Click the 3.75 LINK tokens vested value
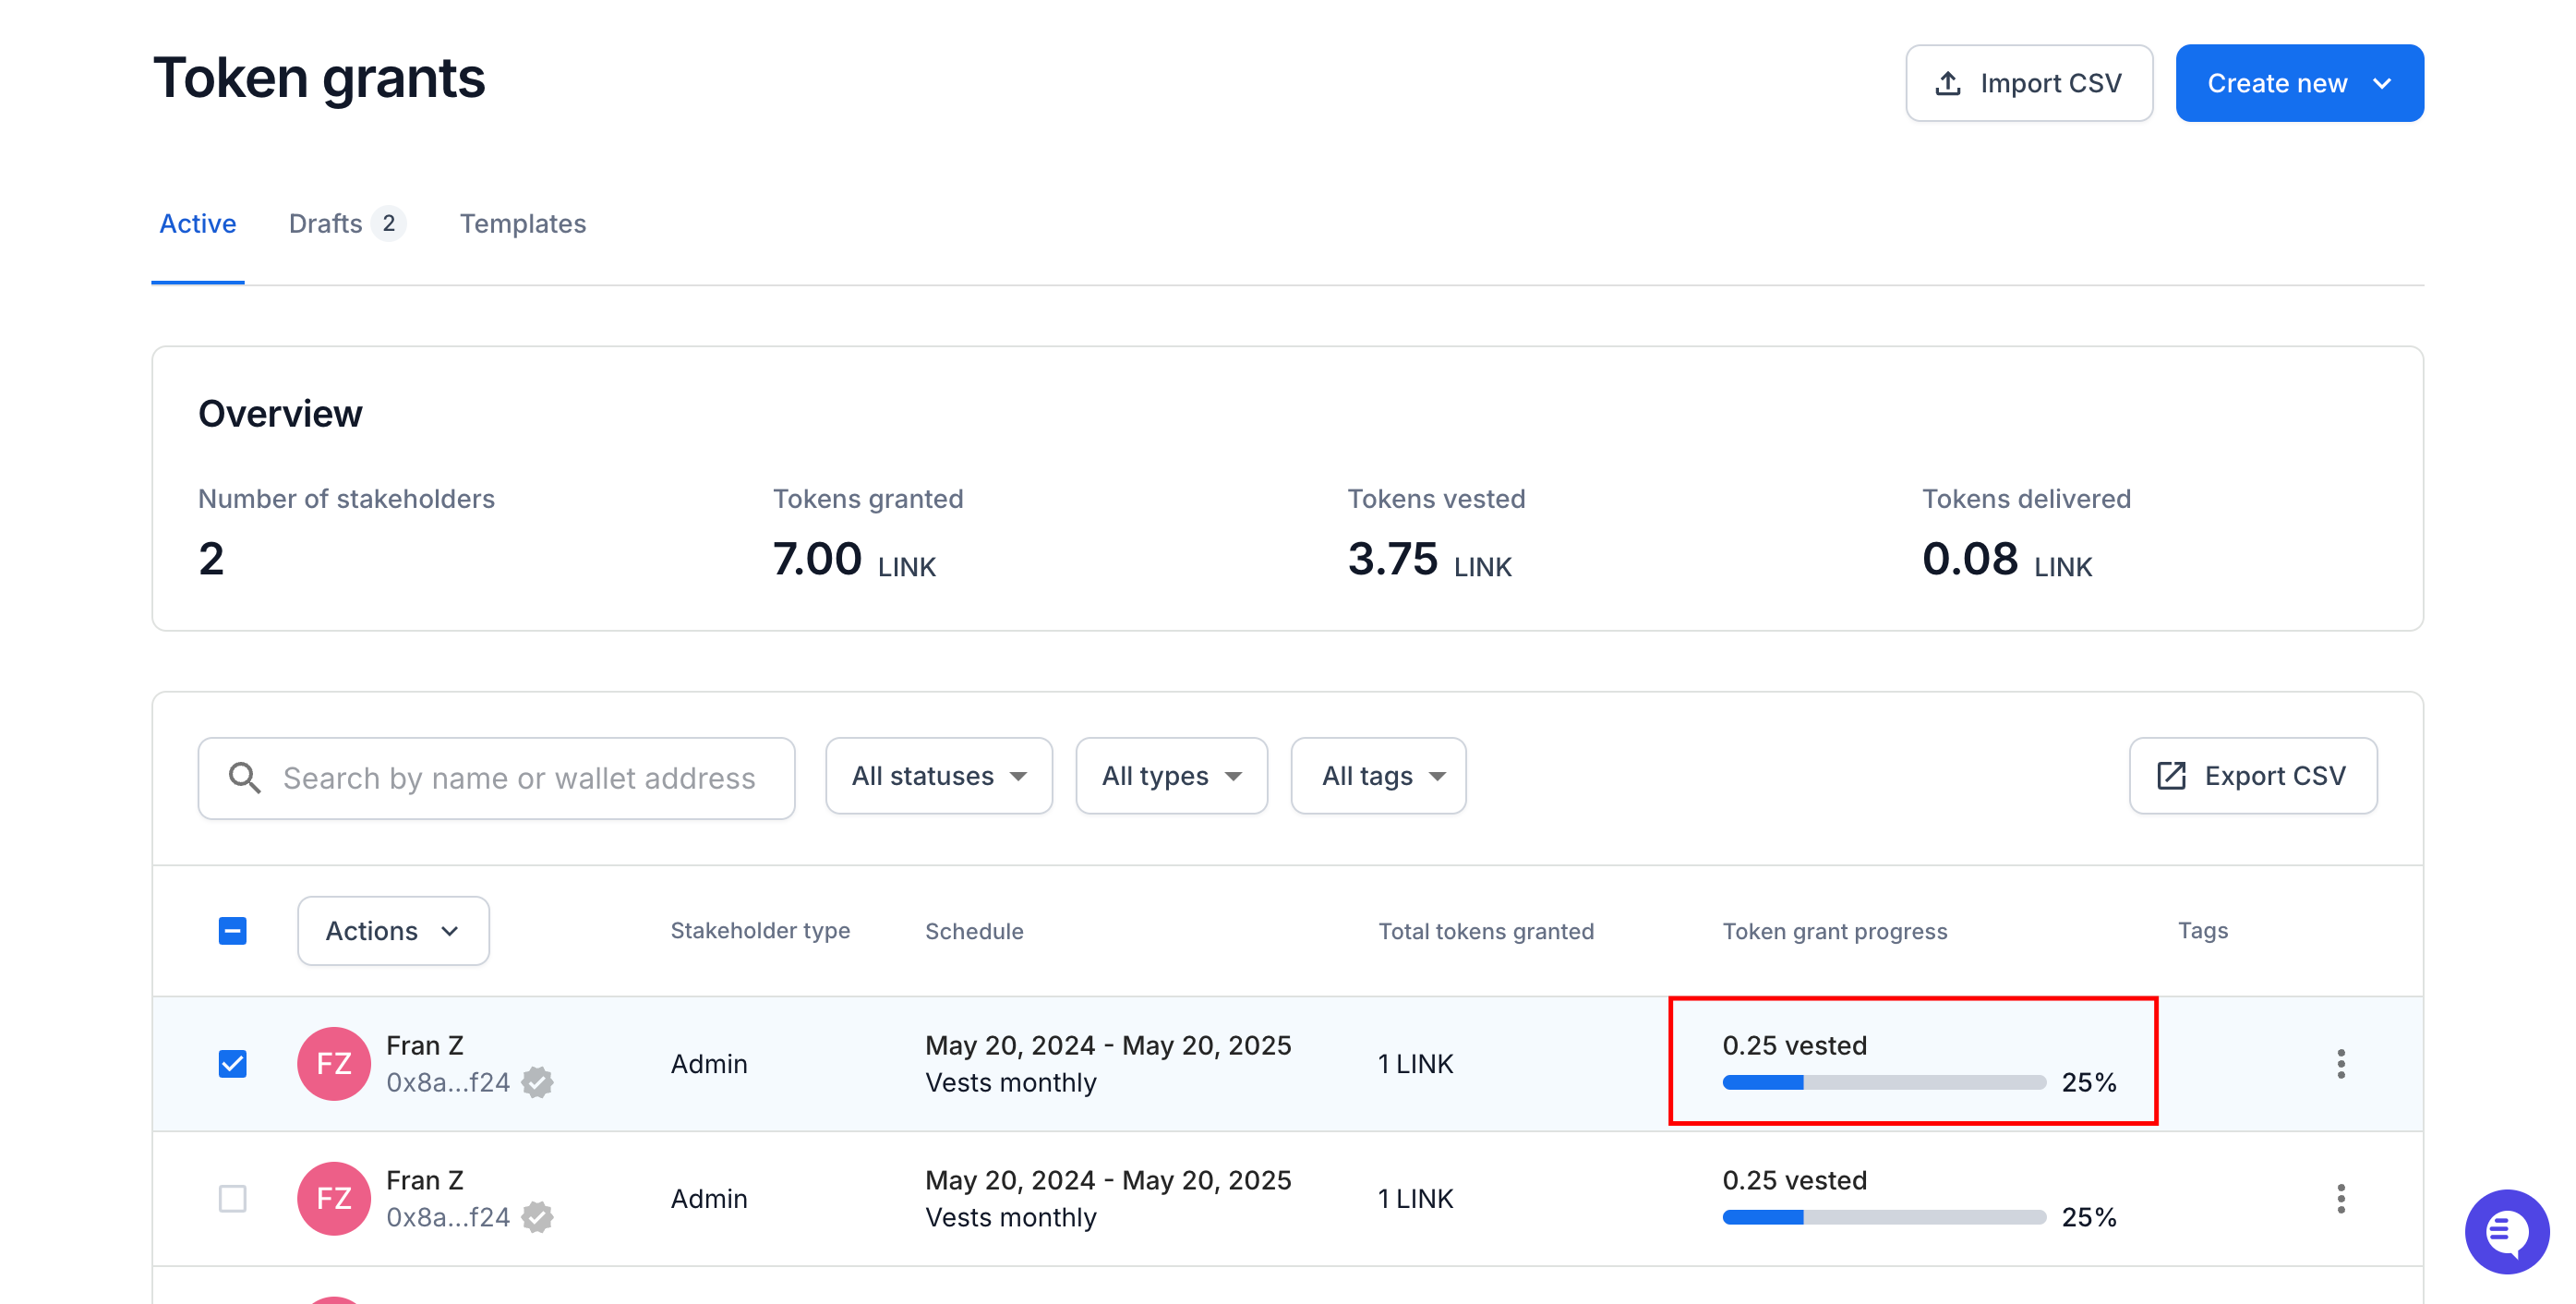The image size is (2576, 1304). click(x=1429, y=559)
